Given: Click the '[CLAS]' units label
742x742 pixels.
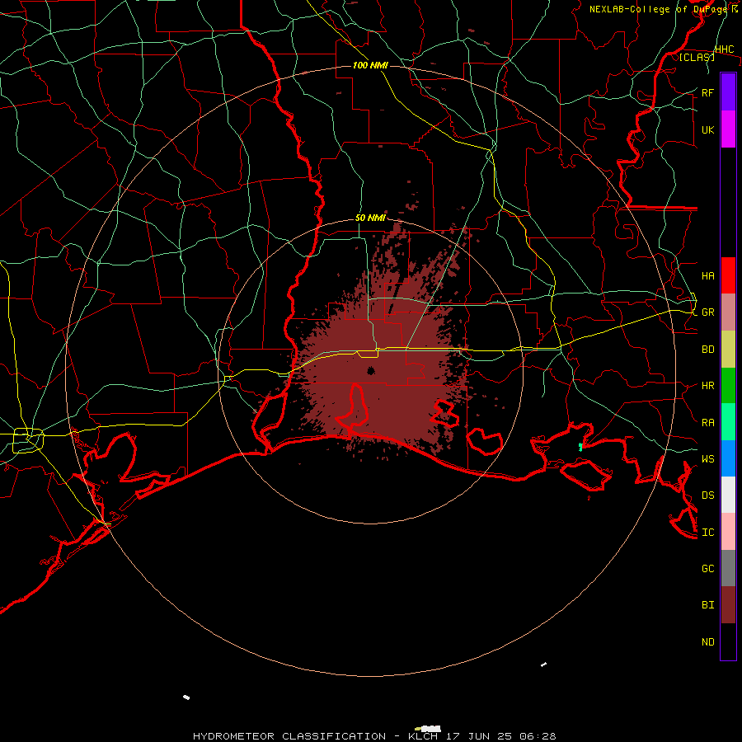Looking at the screenshot, I should click(697, 58).
